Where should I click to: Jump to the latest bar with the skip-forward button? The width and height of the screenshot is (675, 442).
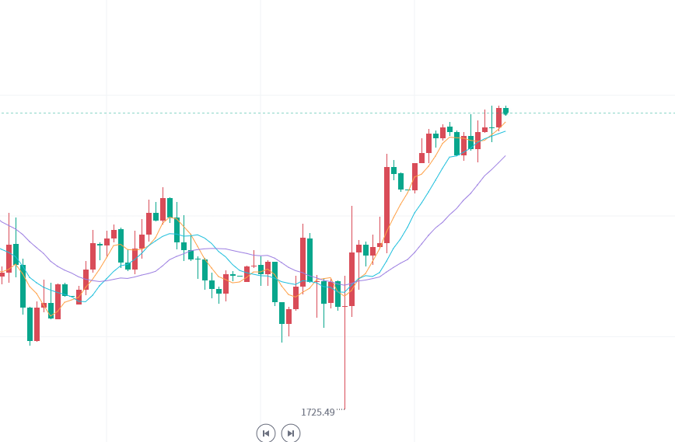[x=291, y=433]
